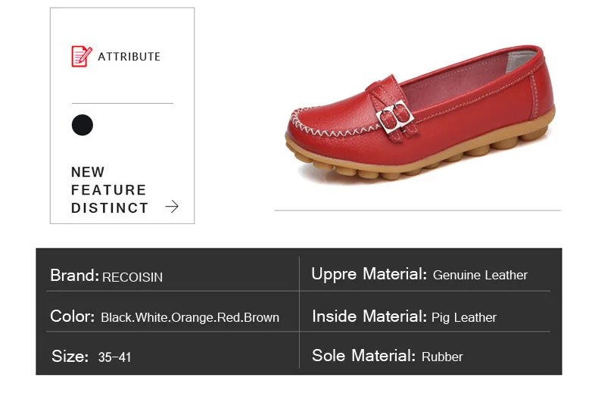
Task: Click Black.White.Orange.Red.Brown color list
Action: [190, 317]
